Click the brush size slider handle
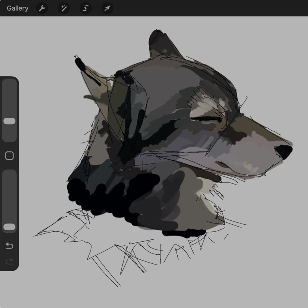 click(x=9, y=121)
